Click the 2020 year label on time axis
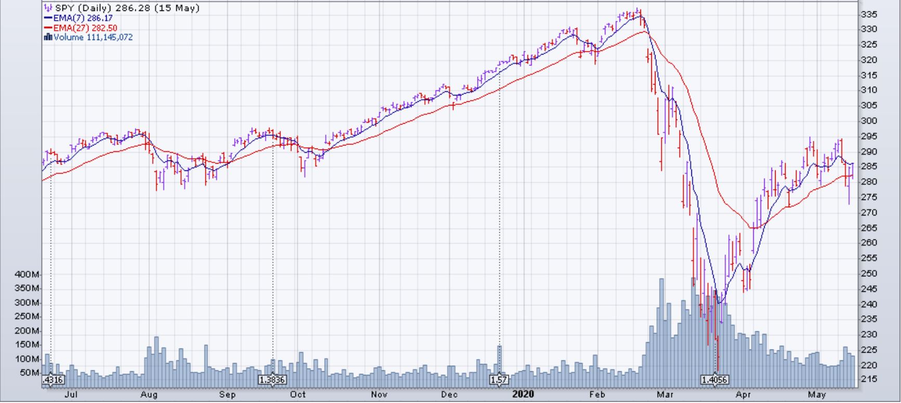901x403 pixels. pyautogui.click(x=523, y=395)
